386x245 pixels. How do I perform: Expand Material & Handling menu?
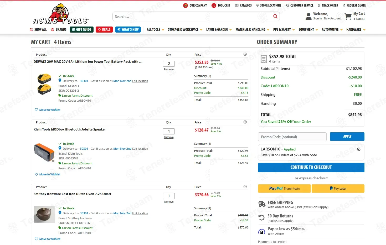(x=253, y=30)
